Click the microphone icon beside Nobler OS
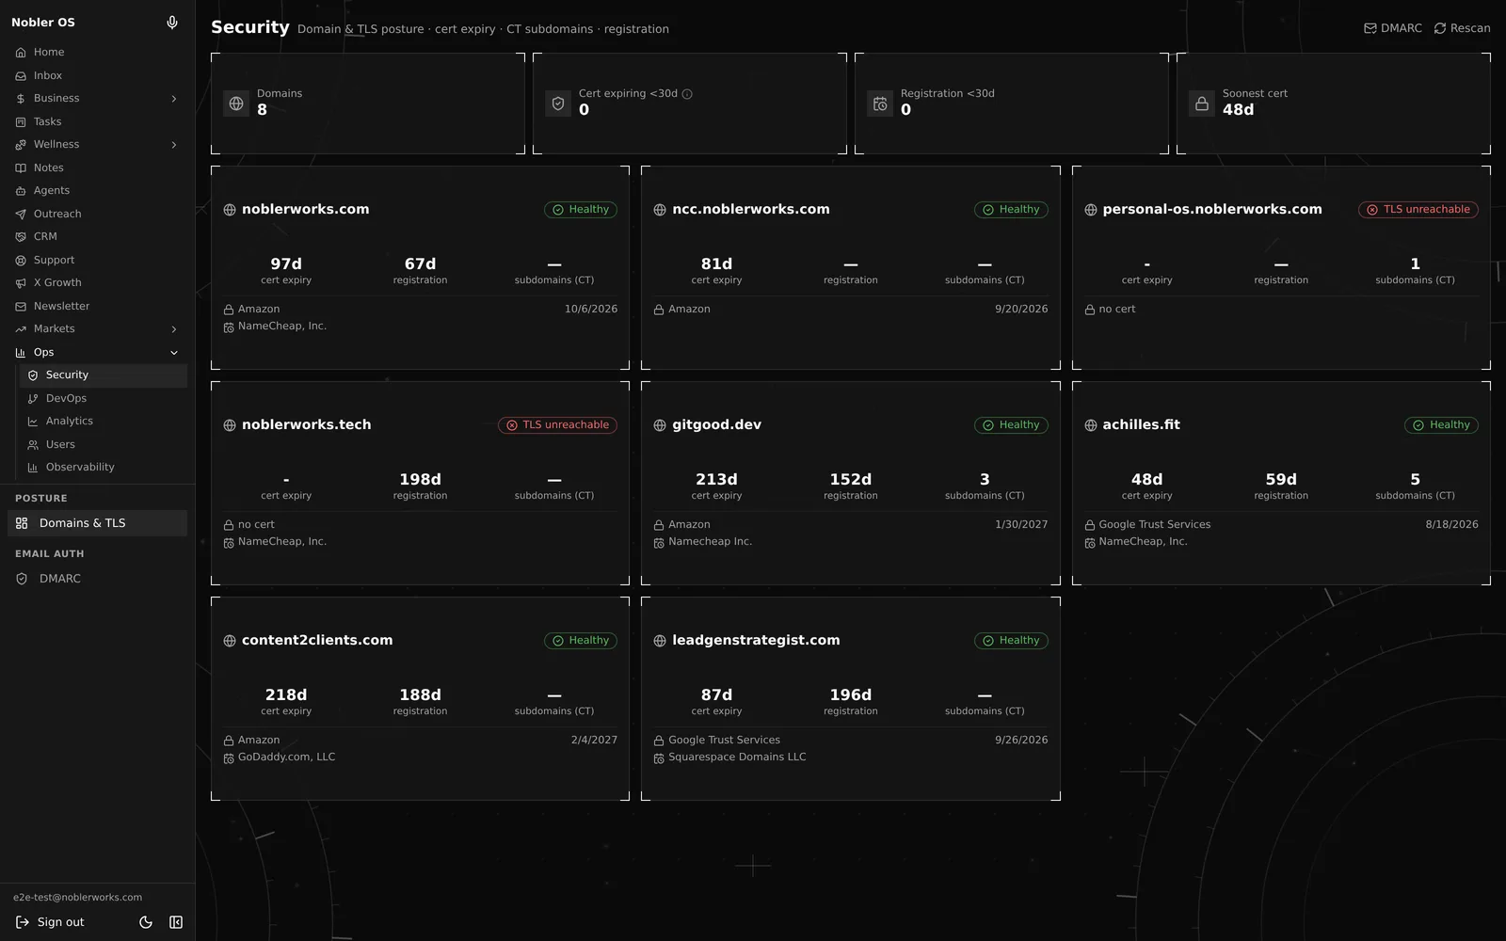Image resolution: width=1506 pixels, height=941 pixels. coord(172,23)
